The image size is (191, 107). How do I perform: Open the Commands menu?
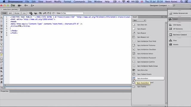79,1
